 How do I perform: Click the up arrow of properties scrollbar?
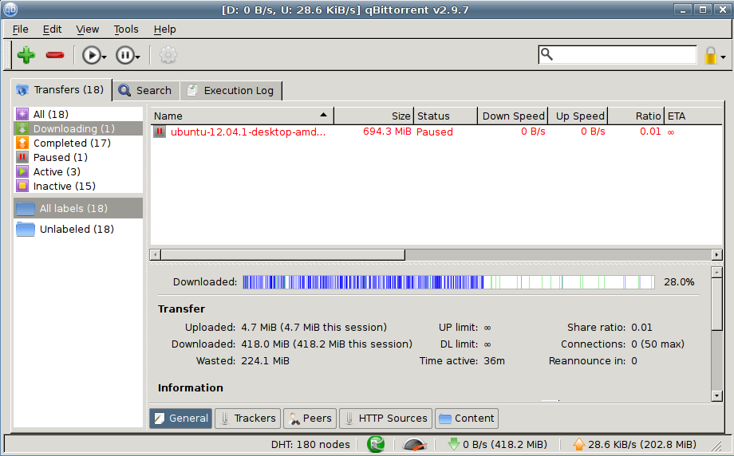click(x=716, y=272)
